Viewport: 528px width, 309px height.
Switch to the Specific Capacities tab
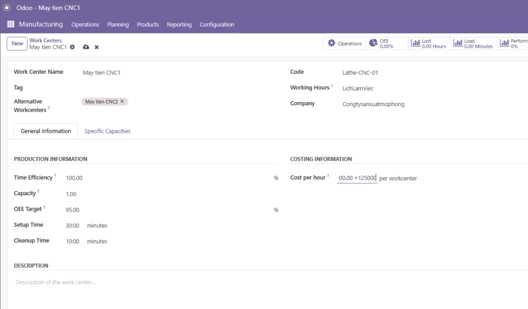107,131
